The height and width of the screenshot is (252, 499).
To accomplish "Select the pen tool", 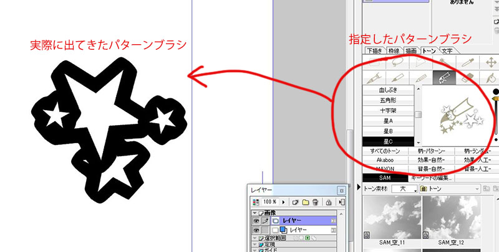I will point(374,77).
